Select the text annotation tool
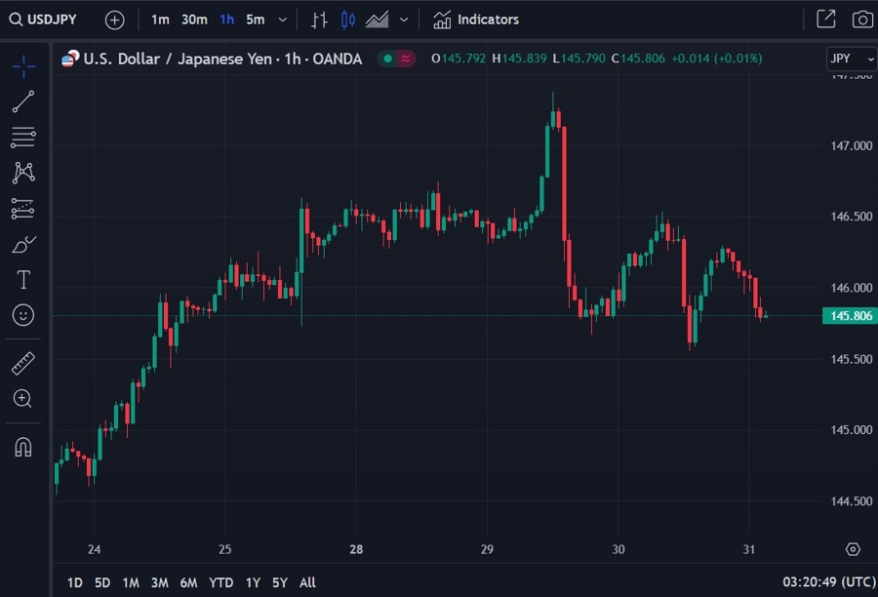Viewport: 878px width, 597px height. (x=23, y=279)
